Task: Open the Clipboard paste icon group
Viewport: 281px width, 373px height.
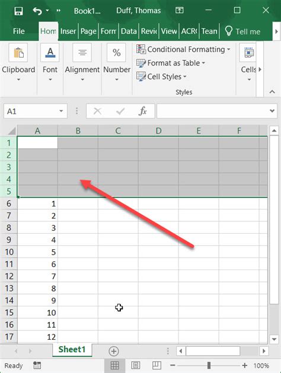Action: [18, 52]
